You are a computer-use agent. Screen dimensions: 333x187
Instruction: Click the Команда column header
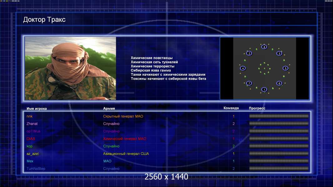[231, 108]
